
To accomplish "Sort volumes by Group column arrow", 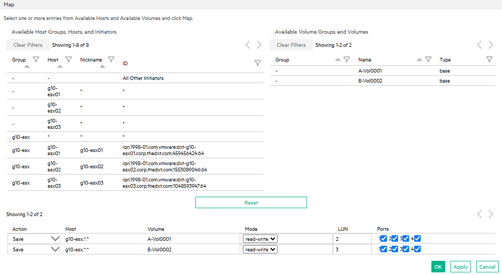I will tap(338, 59).
